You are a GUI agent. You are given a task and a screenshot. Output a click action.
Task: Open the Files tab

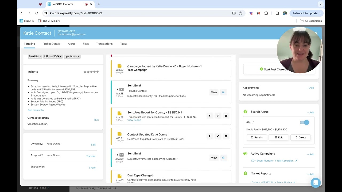86,44
